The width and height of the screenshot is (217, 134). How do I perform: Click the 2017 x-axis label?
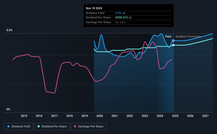(54, 116)
